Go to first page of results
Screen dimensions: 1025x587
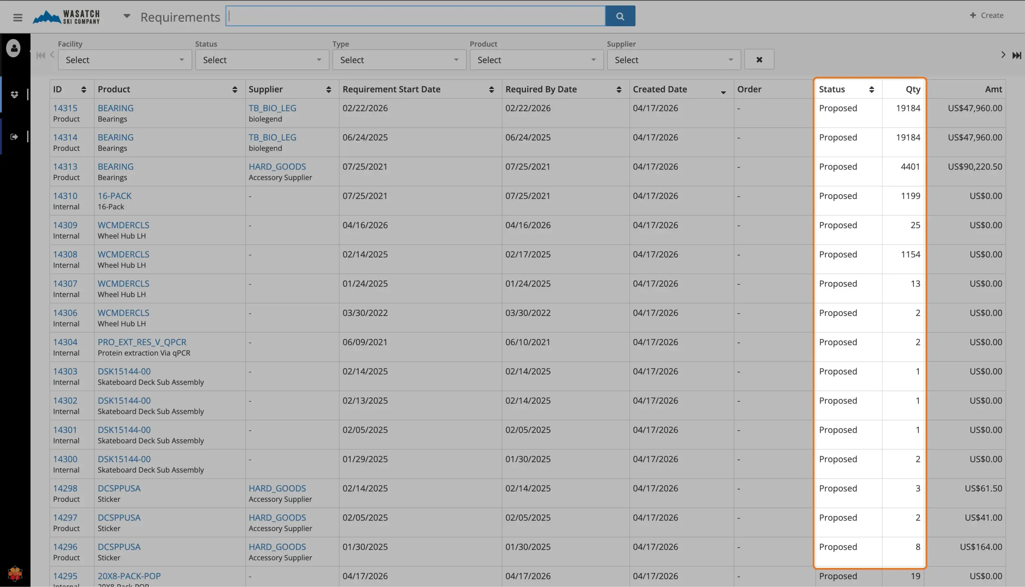(x=40, y=56)
